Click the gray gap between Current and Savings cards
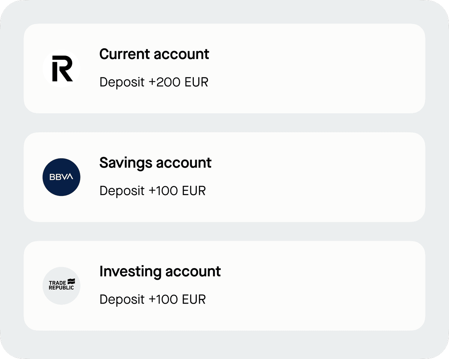The height and width of the screenshot is (359, 449). [224, 123]
